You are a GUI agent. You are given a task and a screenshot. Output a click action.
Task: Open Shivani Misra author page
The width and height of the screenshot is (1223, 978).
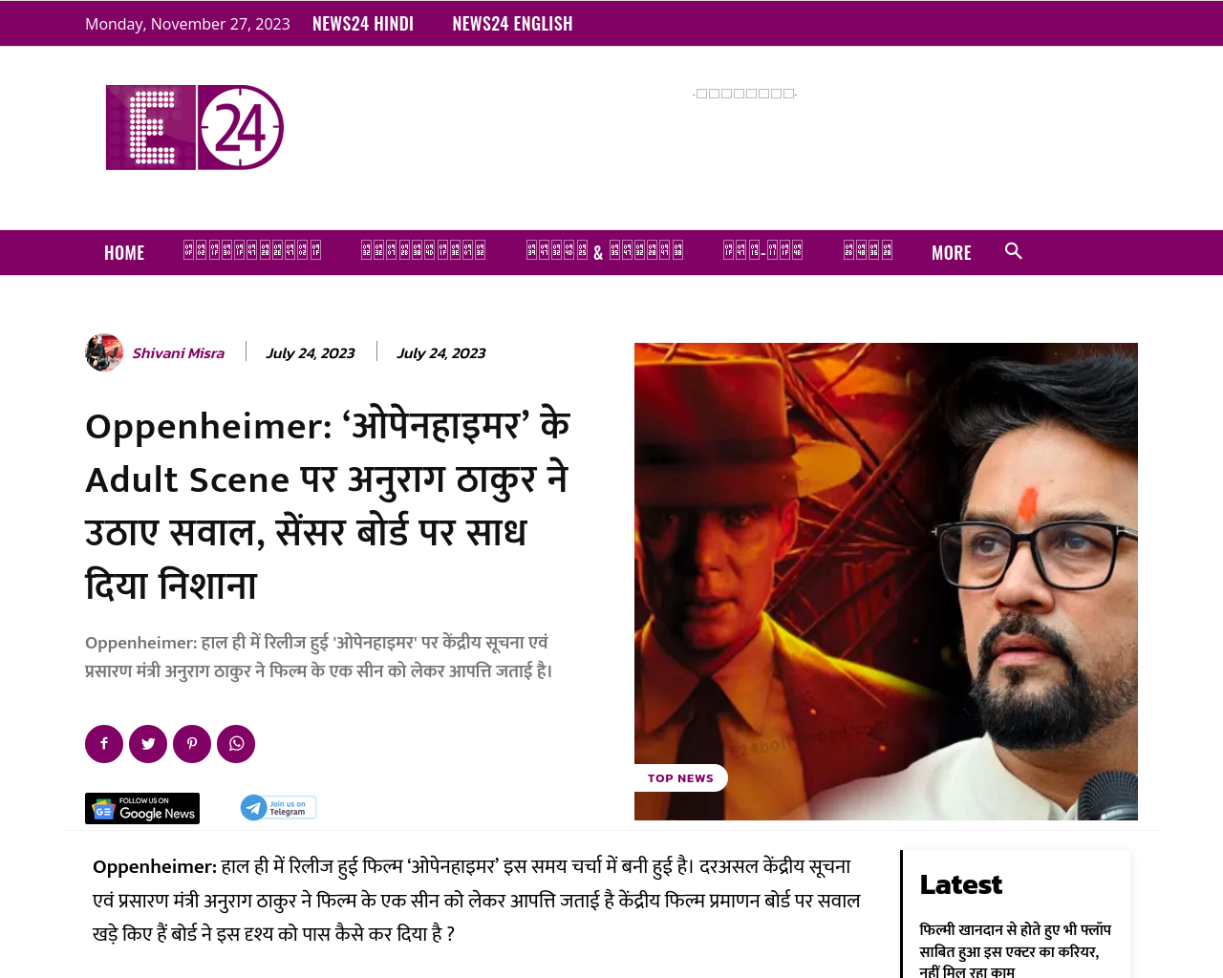pos(179,353)
